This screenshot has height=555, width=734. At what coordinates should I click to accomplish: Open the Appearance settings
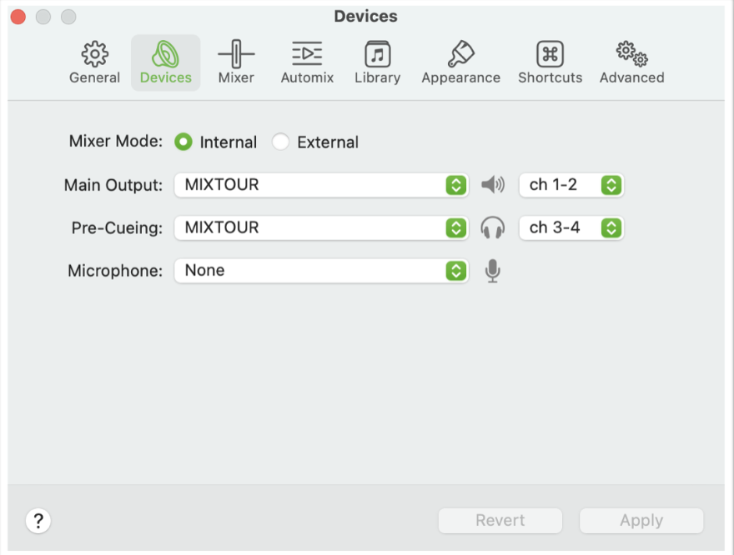pyautogui.click(x=460, y=62)
